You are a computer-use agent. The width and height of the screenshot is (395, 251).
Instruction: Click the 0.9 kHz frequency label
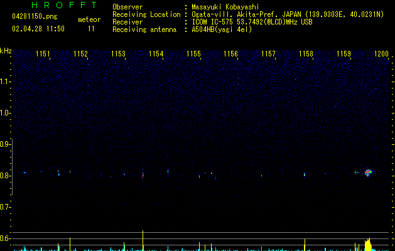(6, 144)
